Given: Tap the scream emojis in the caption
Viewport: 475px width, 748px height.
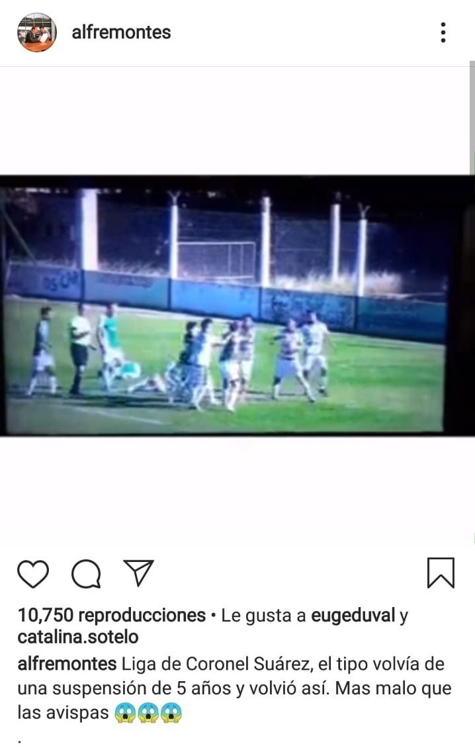Looking at the screenshot, I should [148, 713].
